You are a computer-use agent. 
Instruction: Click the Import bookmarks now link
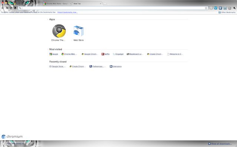[67, 12]
